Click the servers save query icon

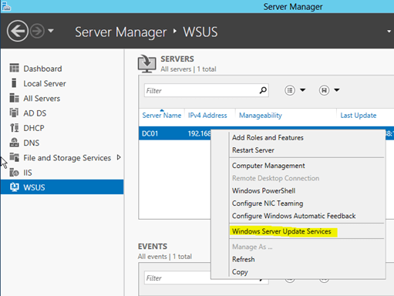324,90
